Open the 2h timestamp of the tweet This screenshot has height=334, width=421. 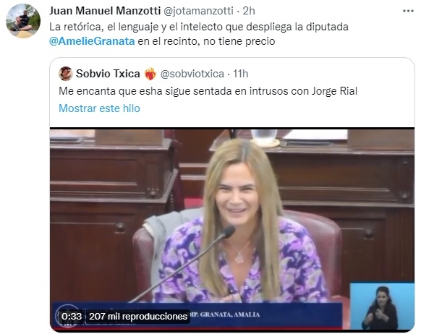click(x=249, y=11)
